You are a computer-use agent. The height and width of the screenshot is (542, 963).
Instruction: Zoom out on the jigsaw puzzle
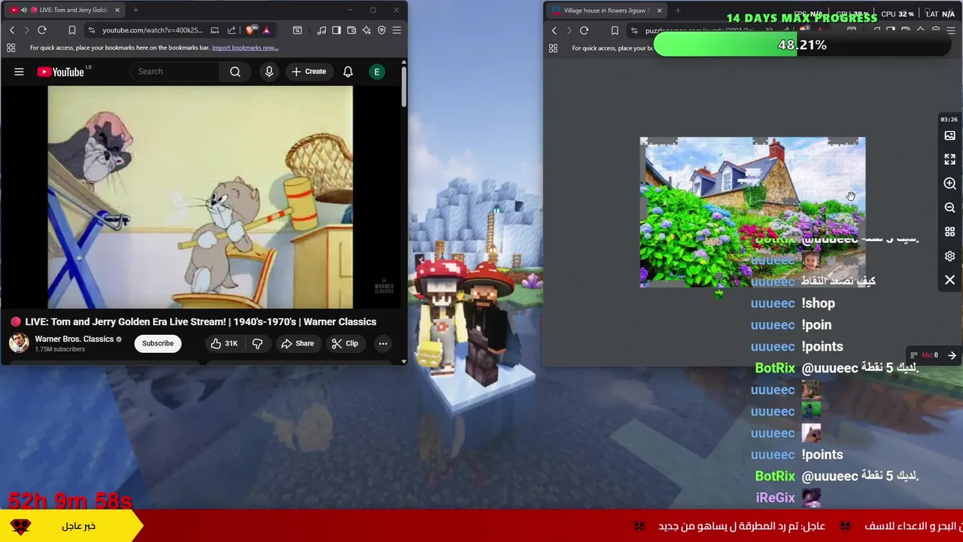[x=949, y=208]
